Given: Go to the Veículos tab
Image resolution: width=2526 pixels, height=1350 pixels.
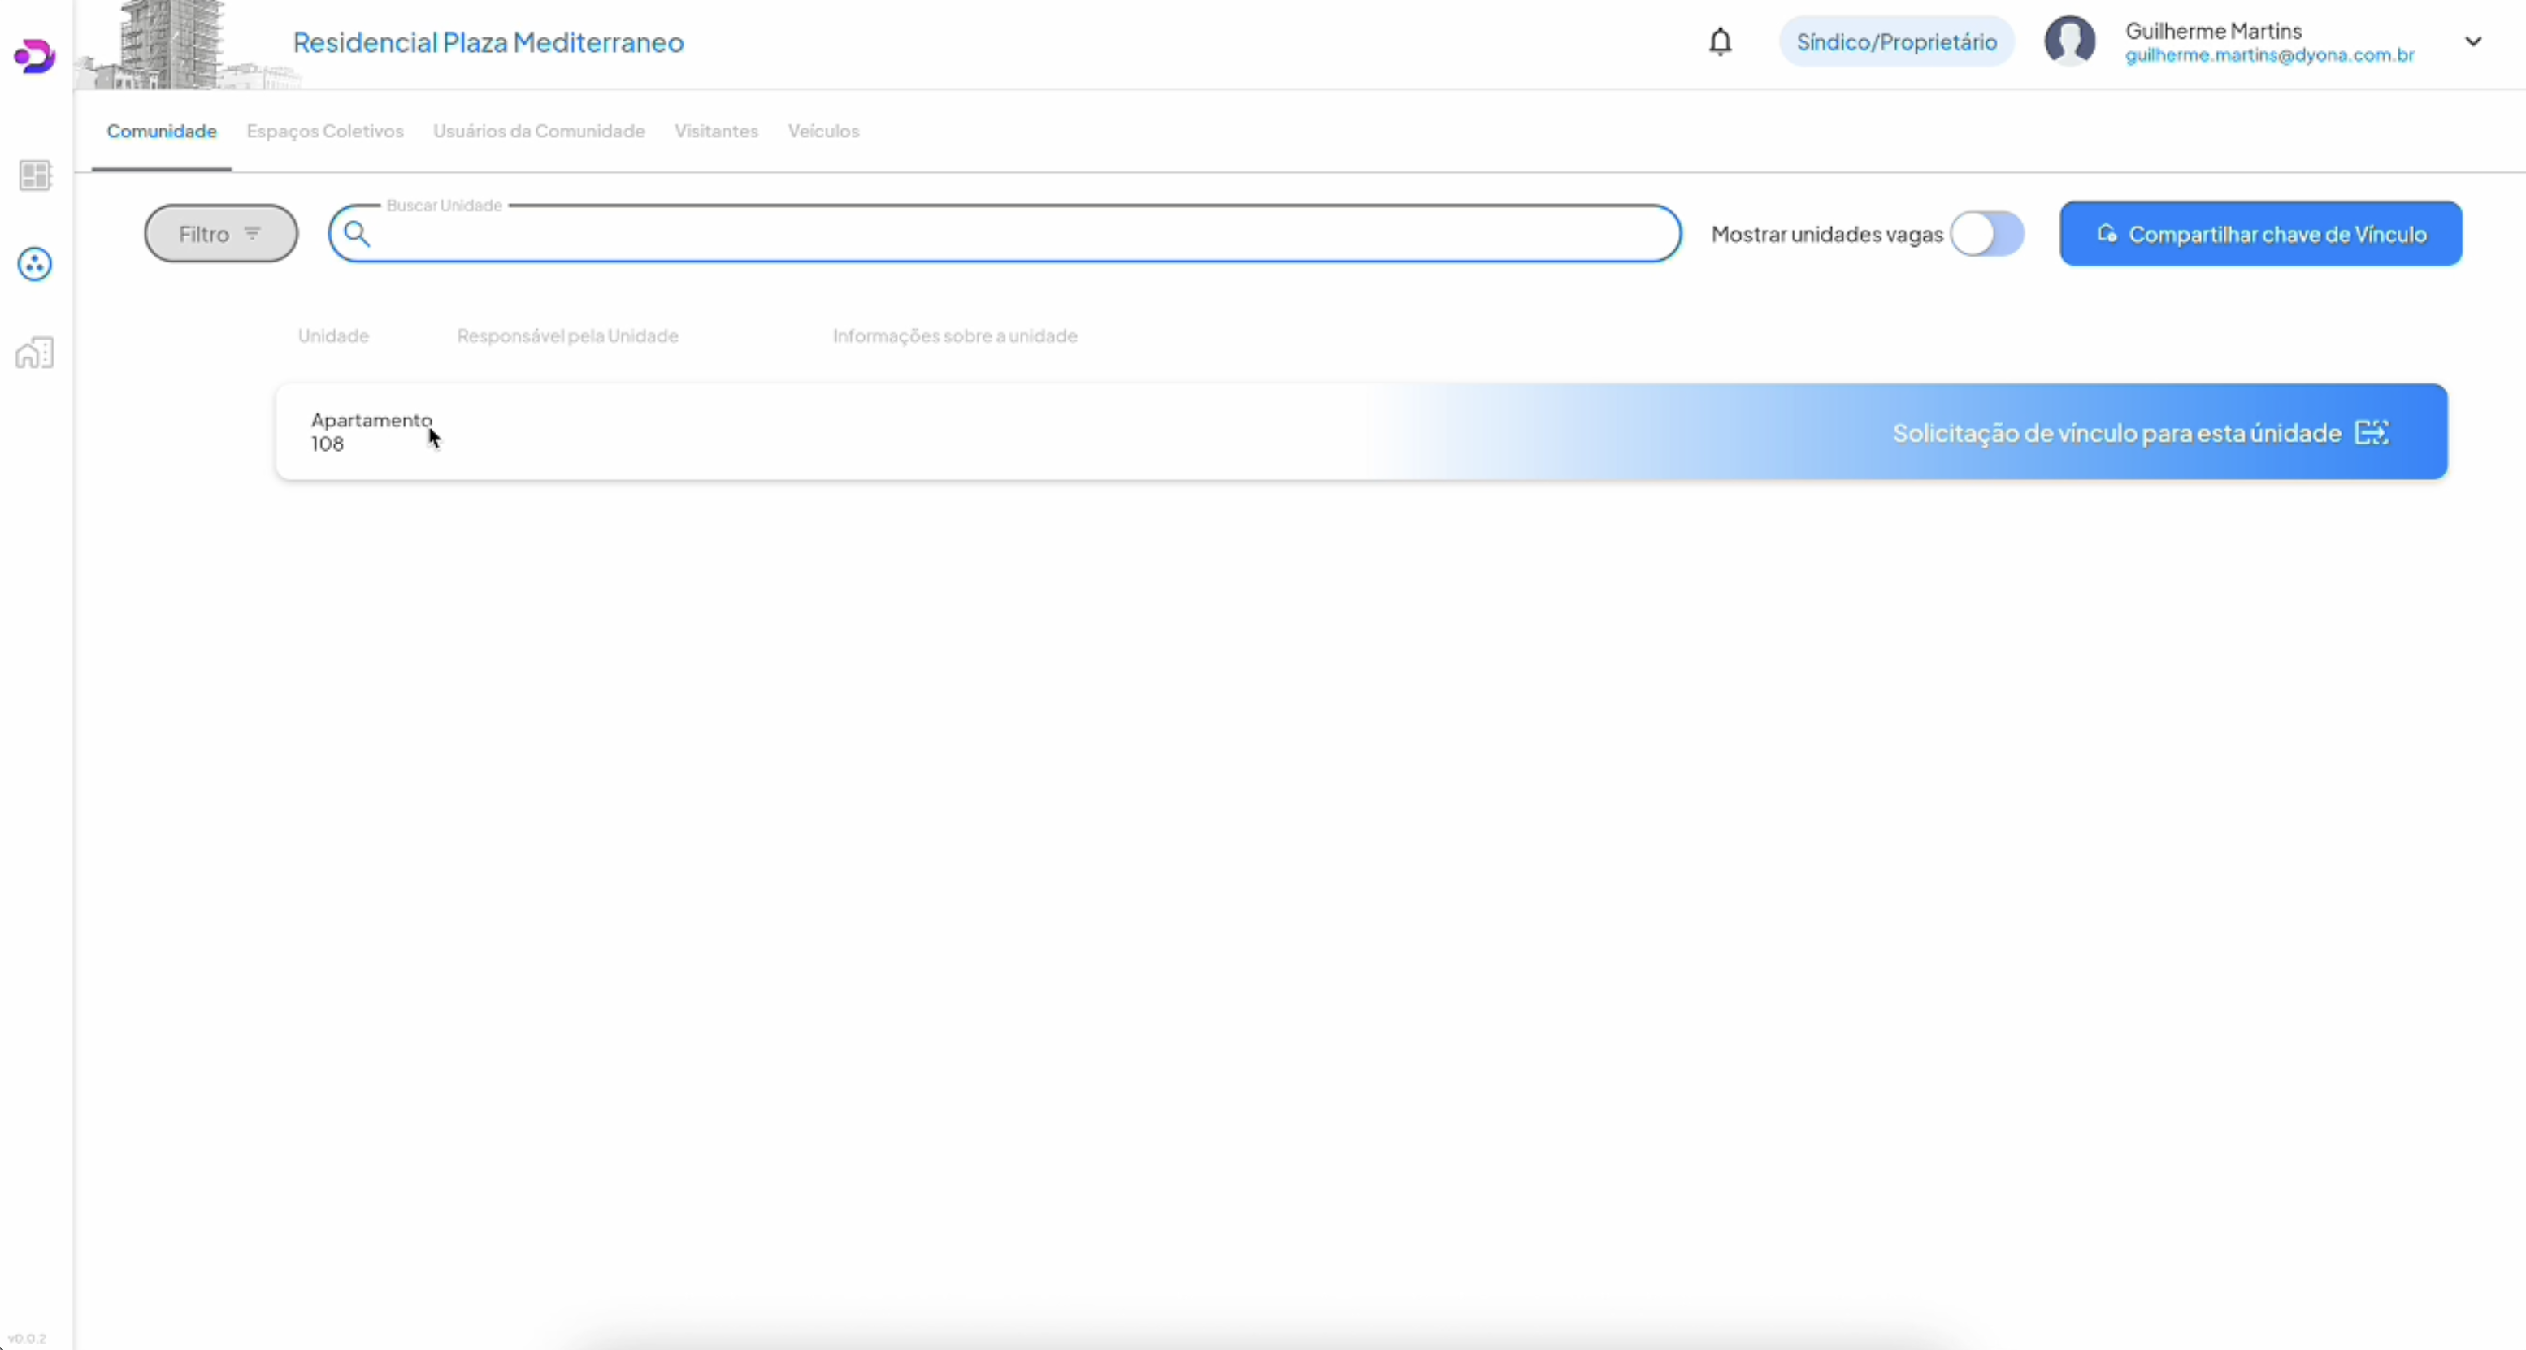Looking at the screenshot, I should (x=822, y=132).
